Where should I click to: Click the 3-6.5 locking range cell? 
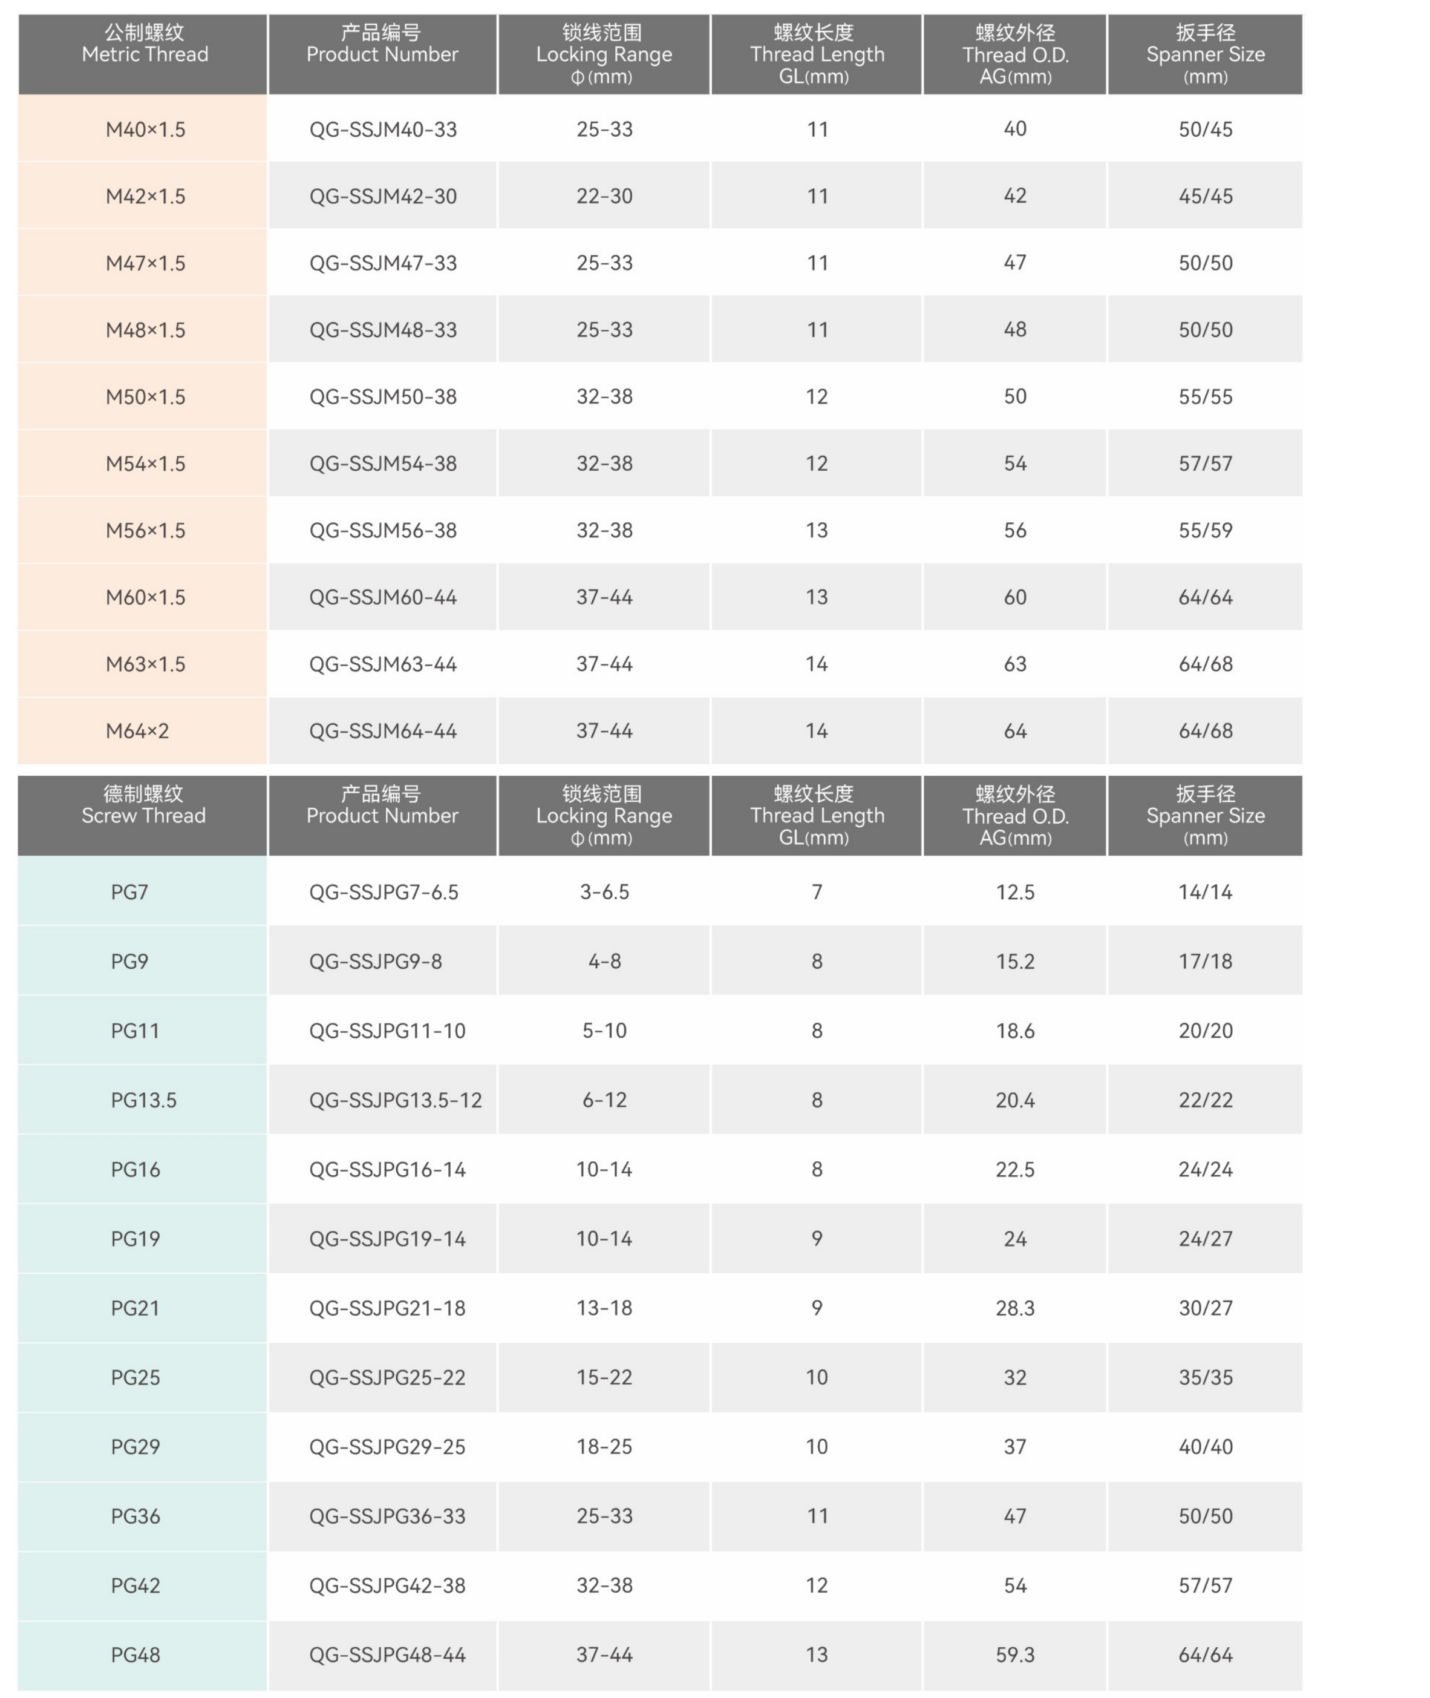click(604, 893)
